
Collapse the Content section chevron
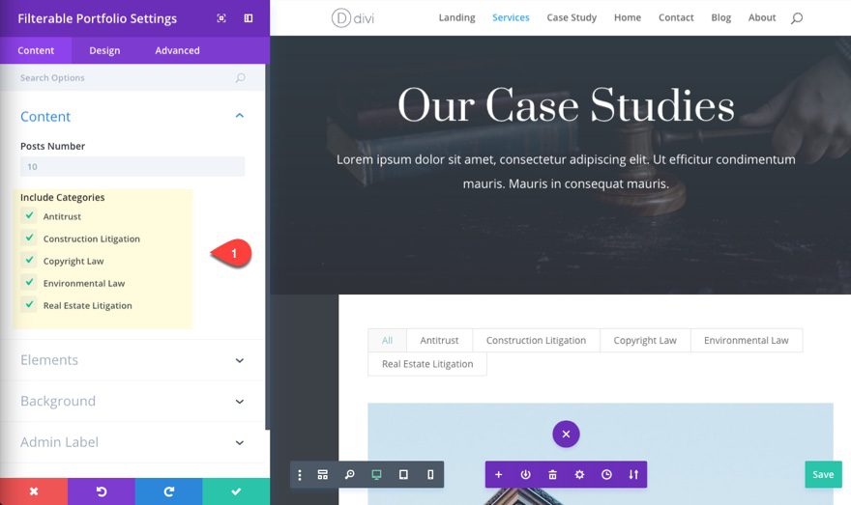click(x=240, y=116)
